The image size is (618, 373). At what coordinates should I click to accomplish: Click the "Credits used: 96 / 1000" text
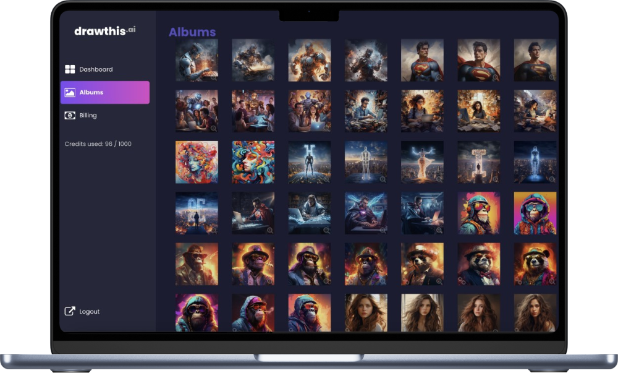coord(98,144)
